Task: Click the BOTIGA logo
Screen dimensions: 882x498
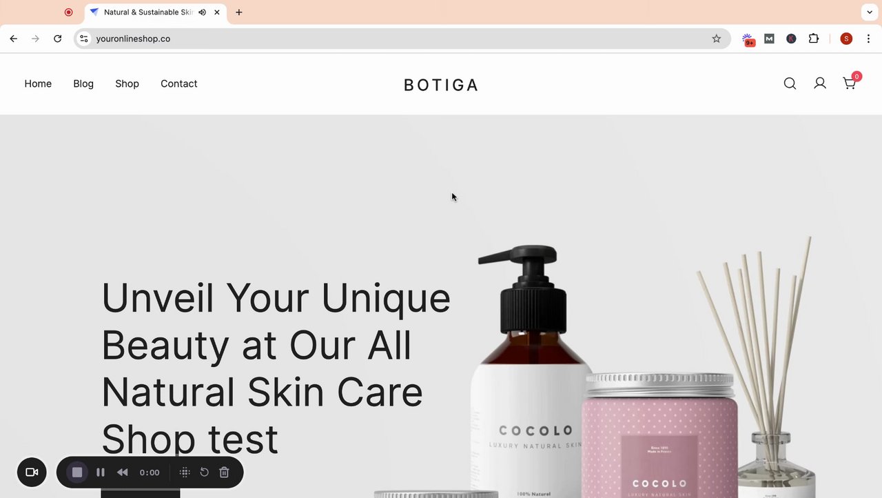Action: pyautogui.click(x=441, y=85)
